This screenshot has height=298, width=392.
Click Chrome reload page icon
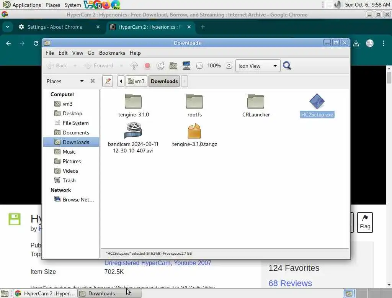point(36,43)
